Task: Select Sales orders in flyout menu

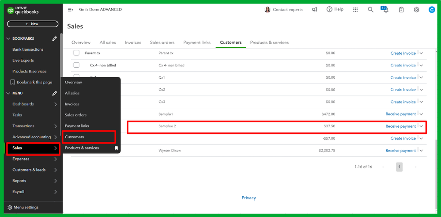Action: click(x=75, y=115)
